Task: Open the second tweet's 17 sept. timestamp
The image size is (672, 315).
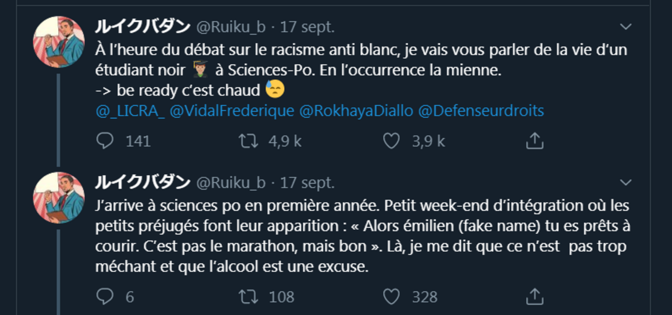Action: 307,183
